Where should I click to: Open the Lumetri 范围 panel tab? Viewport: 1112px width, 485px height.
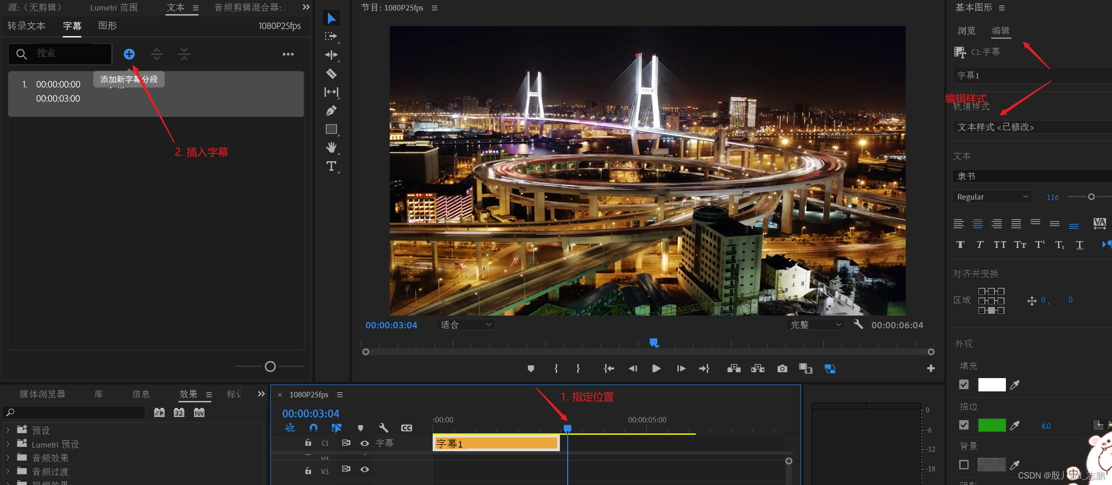coord(114,7)
